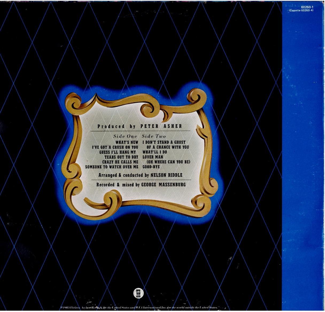Click the track 'WHAT'S NEW'
Viewport: 325px width, 312px height.
[127, 143]
